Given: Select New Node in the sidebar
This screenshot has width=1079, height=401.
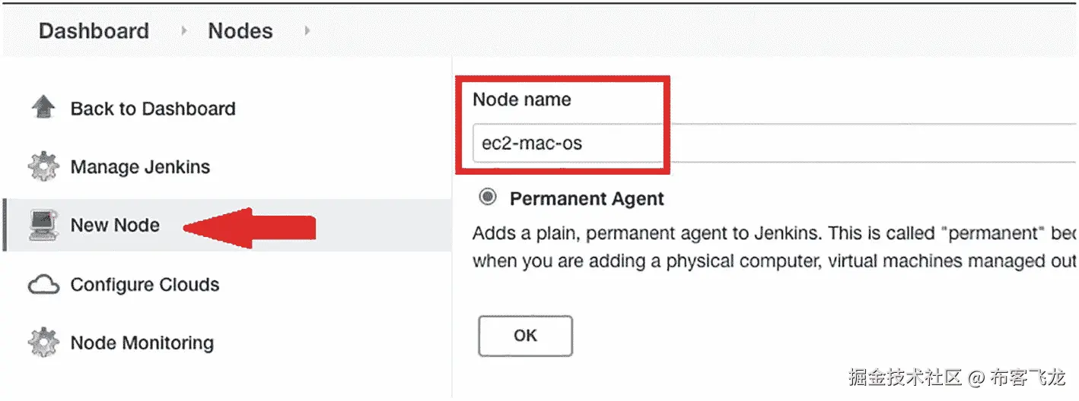Looking at the screenshot, I should point(115,225).
